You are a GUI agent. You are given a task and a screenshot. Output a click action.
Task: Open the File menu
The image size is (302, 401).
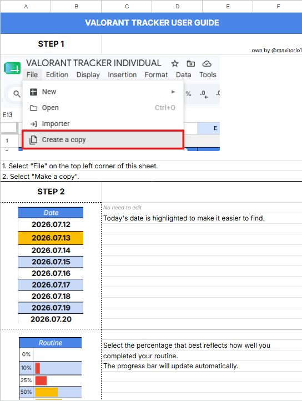pos(32,74)
